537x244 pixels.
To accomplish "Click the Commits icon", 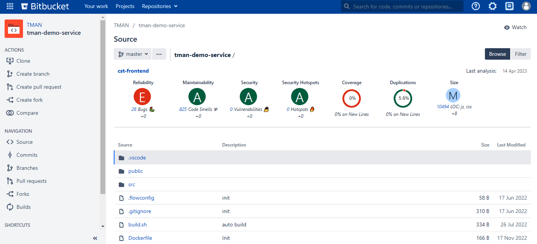I will pos(10,155).
